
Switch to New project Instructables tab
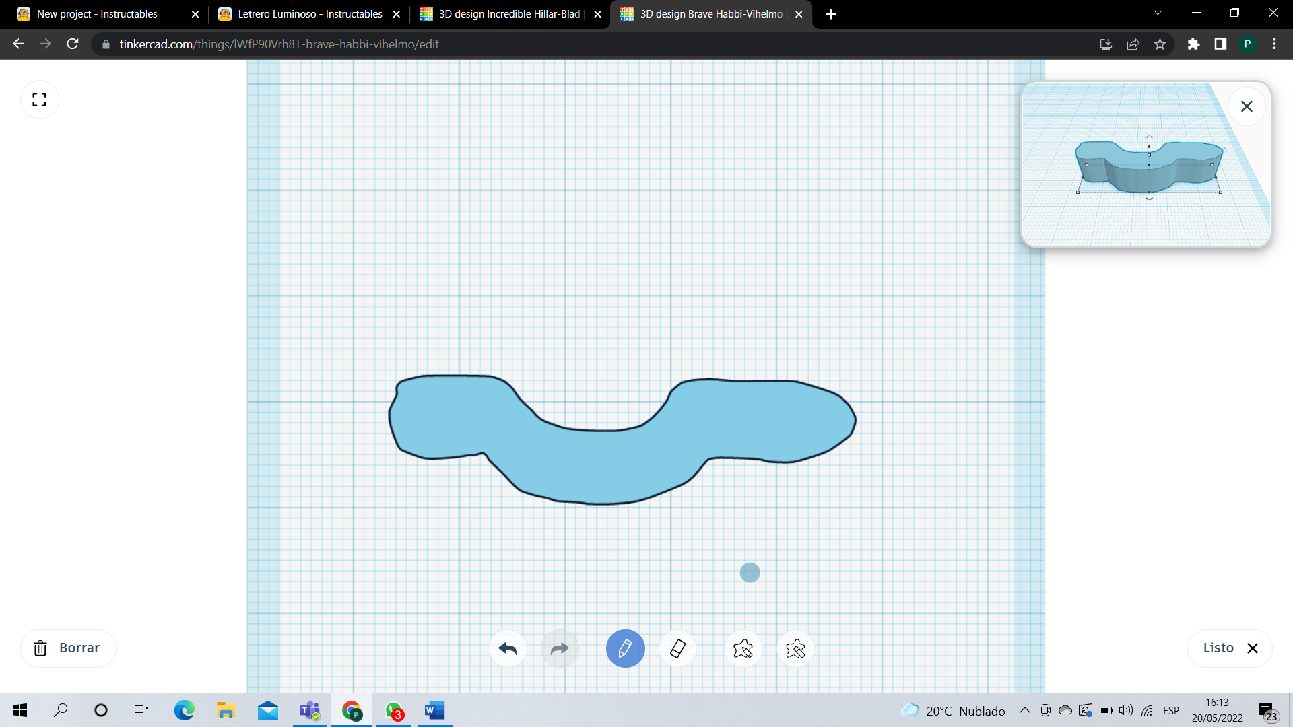(x=98, y=14)
